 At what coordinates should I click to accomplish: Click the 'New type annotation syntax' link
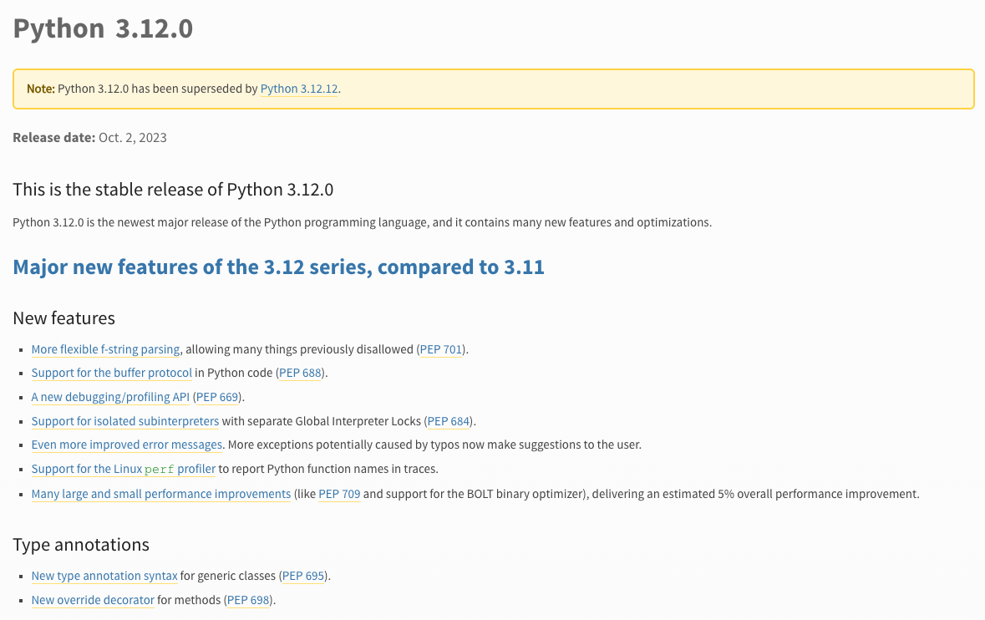click(104, 576)
